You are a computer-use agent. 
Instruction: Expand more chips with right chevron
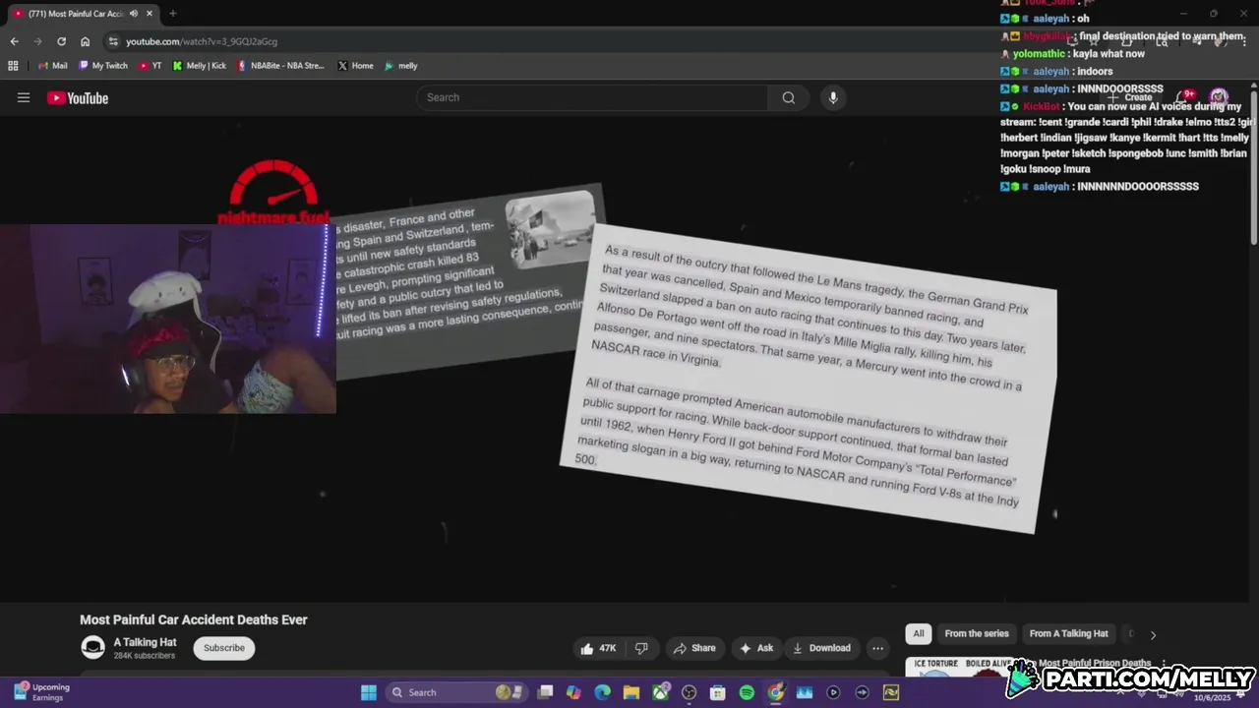click(1153, 635)
